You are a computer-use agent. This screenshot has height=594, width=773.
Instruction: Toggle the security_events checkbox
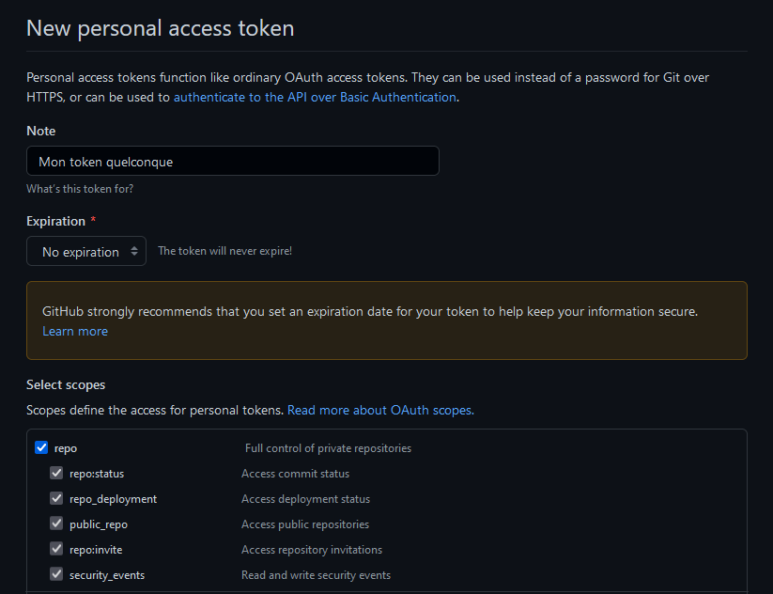56,574
